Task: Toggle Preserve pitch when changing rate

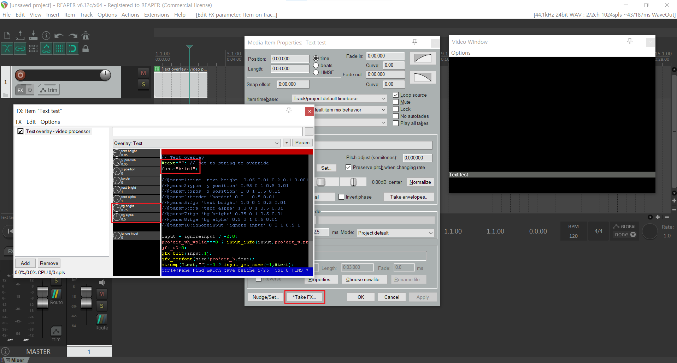Action: (348, 167)
